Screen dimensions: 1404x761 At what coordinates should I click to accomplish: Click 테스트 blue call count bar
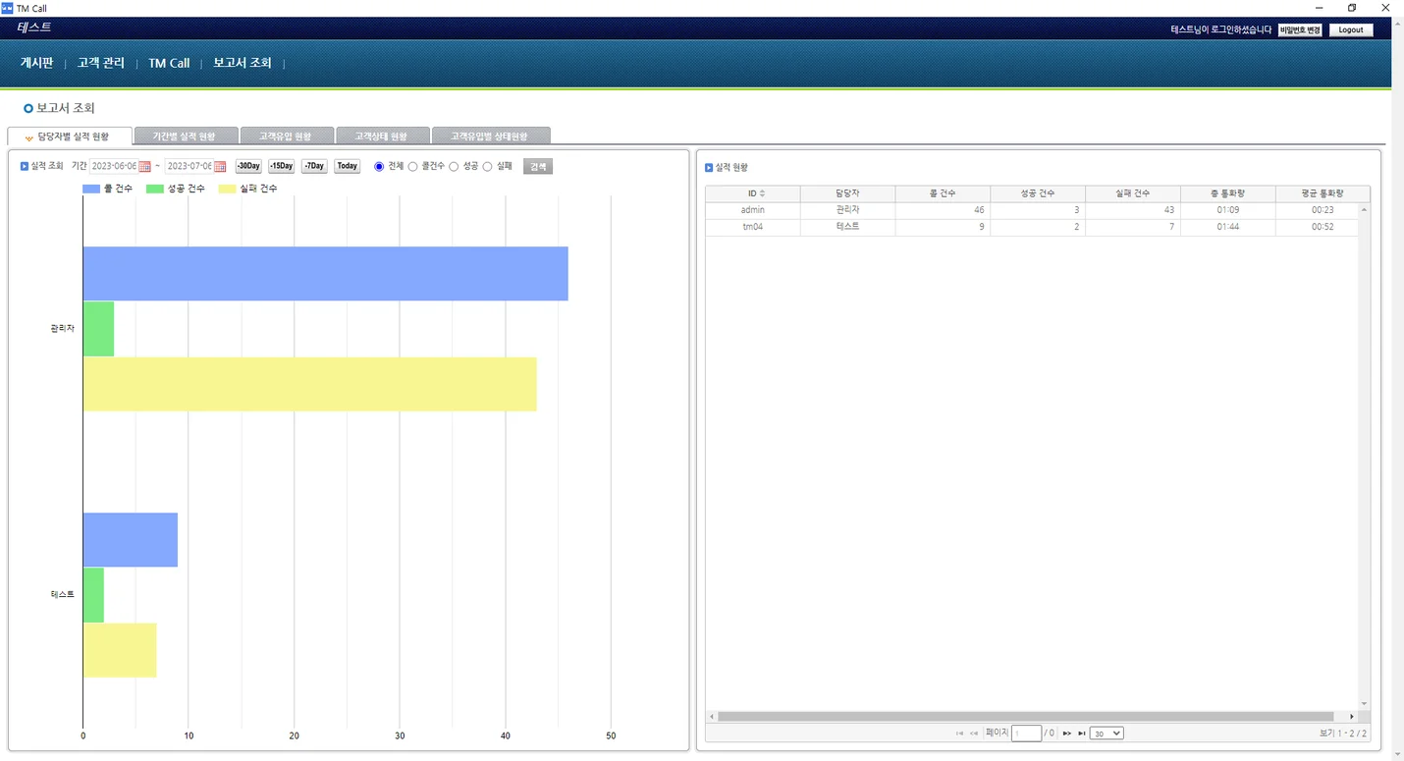click(x=130, y=539)
